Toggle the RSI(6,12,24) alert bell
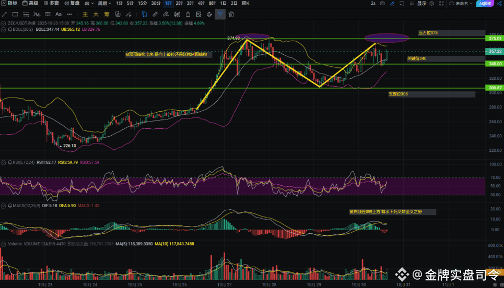This screenshot has height=288, width=504. (x=10, y=162)
